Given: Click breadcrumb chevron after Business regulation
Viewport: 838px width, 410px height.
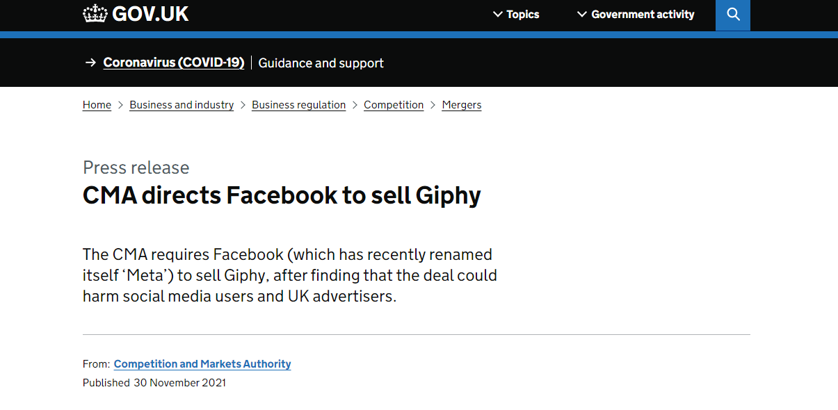Looking at the screenshot, I should coord(355,105).
